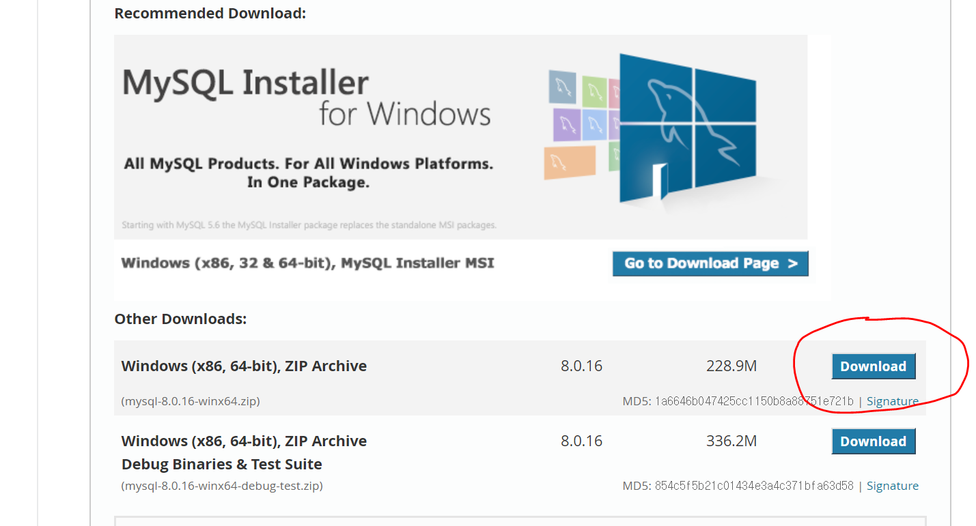
Task: Open Signature link for mysql-8.0.16-winx64.zip
Action: tap(892, 401)
